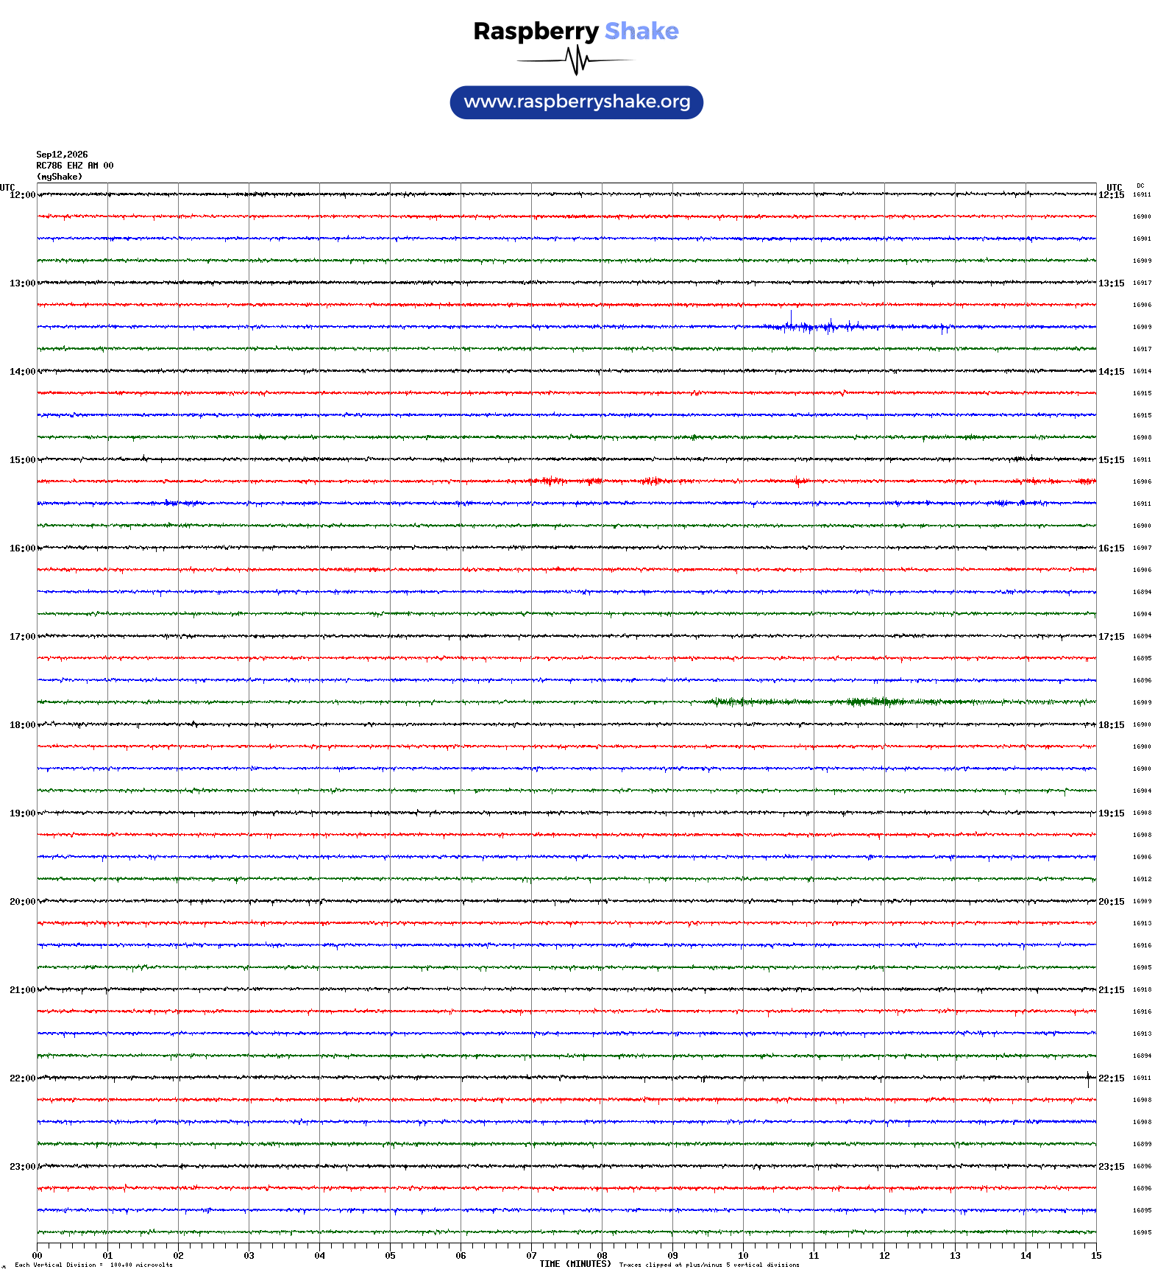Click the DC column header
Image resolution: width=1155 pixels, height=1275 pixels.
click(x=1140, y=186)
